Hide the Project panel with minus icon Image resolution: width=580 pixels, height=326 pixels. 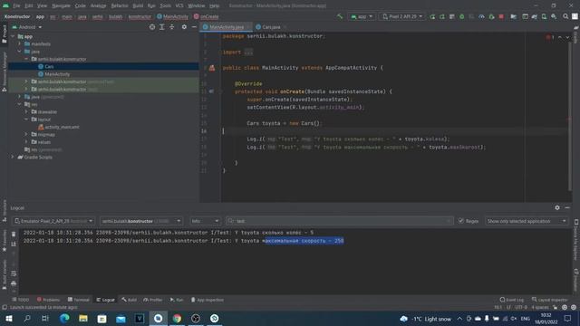click(x=194, y=27)
